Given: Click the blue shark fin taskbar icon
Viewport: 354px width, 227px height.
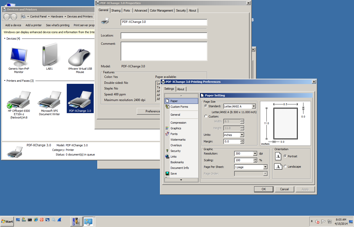Looking at the screenshot, I should click(59, 220).
